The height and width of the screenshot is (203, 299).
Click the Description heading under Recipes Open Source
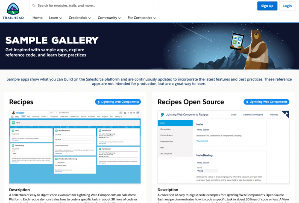pyautogui.click(x=168, y=190)
